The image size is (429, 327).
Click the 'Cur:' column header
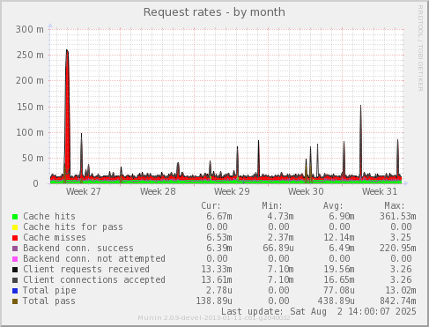pyautogui.click(x=211, y=205)
